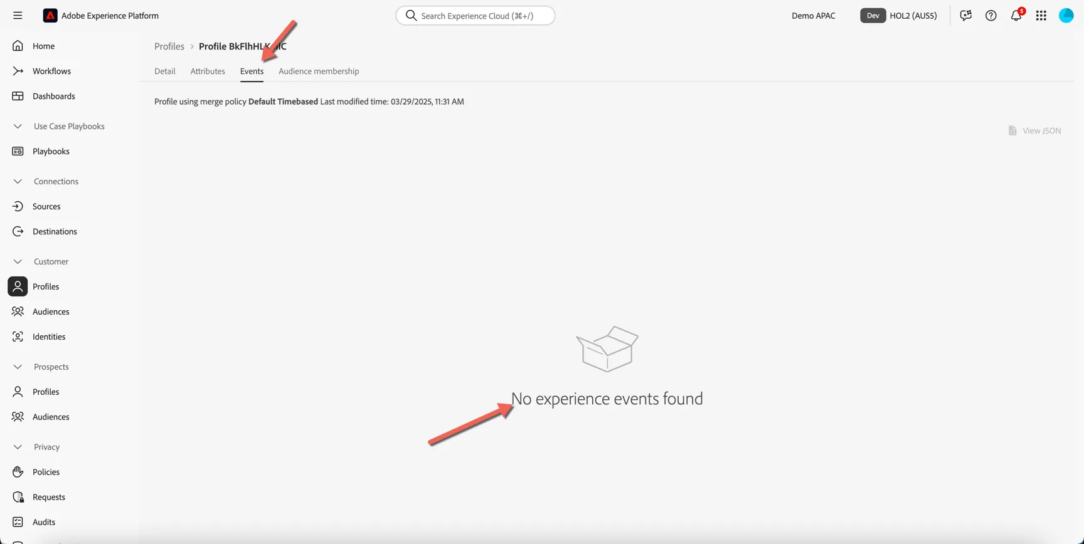Open the hamburger navigation menu
This screenshot has width=1084, height=544.
click(x=18, y=16)
